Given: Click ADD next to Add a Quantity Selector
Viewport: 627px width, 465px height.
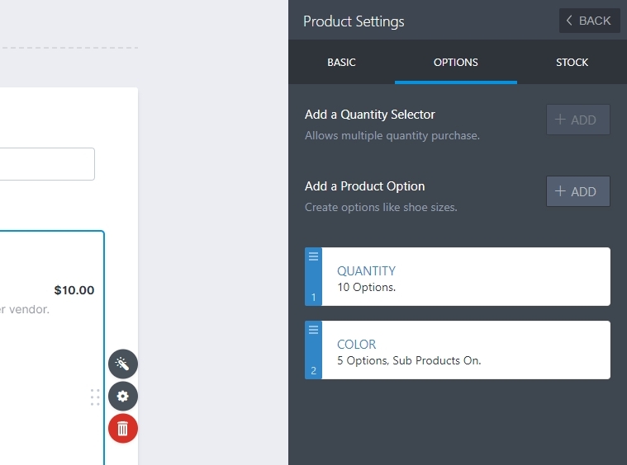Looking at the screenshot, I should 577,120.
